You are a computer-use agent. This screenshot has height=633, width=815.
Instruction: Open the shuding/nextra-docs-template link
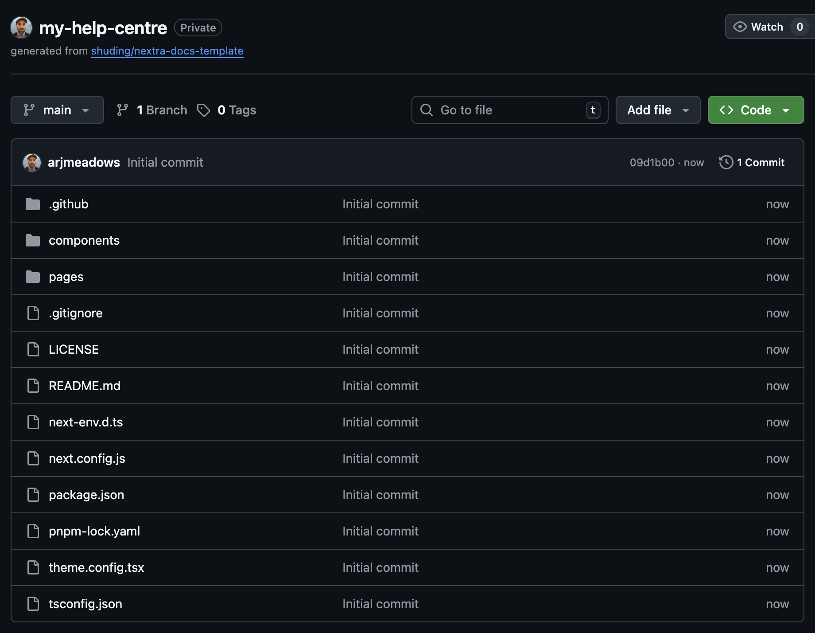pyautogui.click(x=167, y=51)
